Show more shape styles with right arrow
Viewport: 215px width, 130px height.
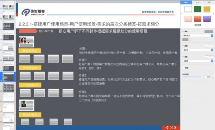[x=213, y=14]
